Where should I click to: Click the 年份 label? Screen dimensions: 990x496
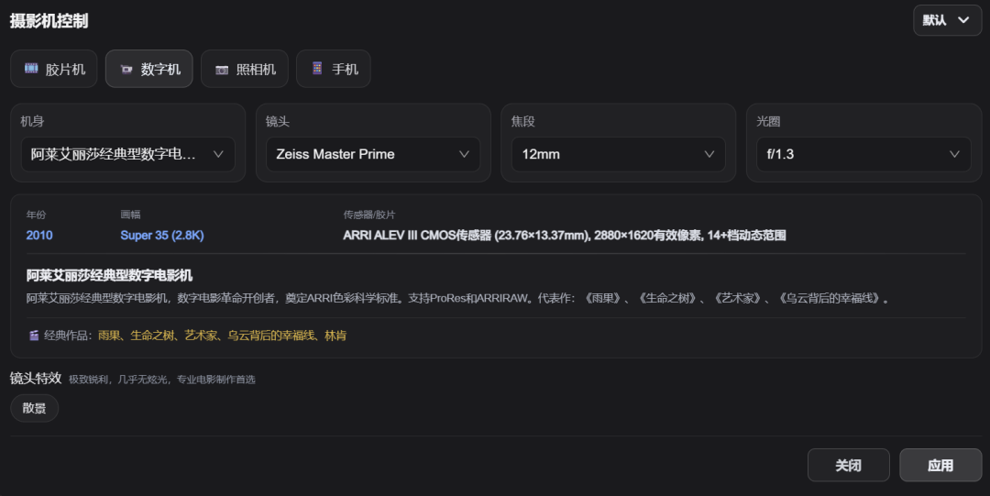coord(36,215)
